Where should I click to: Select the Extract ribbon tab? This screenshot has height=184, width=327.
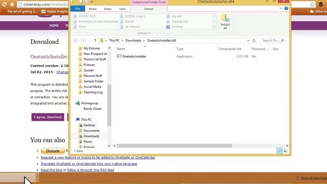point(149,9)
